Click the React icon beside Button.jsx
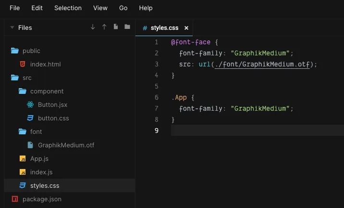The height and width of the screenshot is (208, 344). (30, 104)
